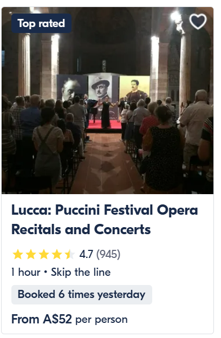Viewport: 221px width, 338px height.
Task: Click the yellow portrait poster on stage
Action: [x=135, y=89]
